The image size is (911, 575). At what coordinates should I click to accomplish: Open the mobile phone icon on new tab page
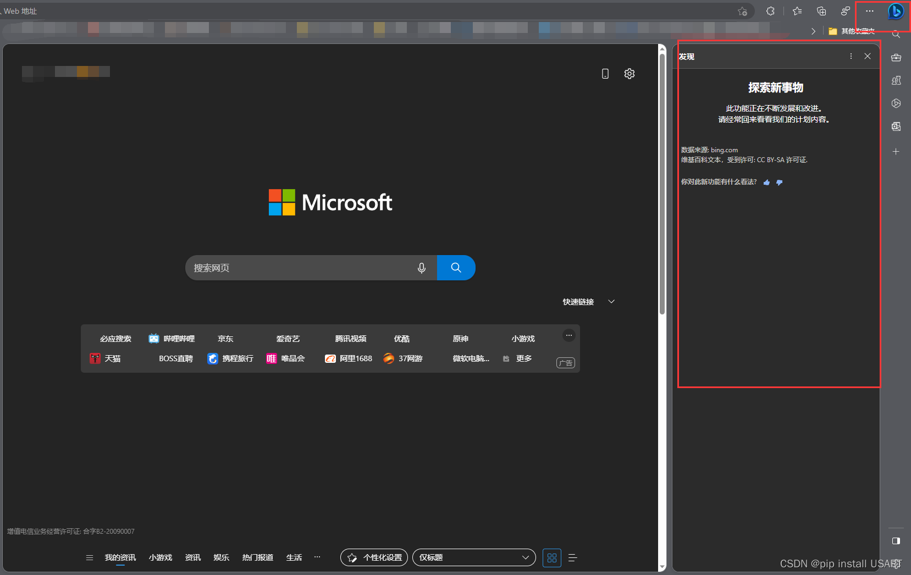[x=605, y=74]
